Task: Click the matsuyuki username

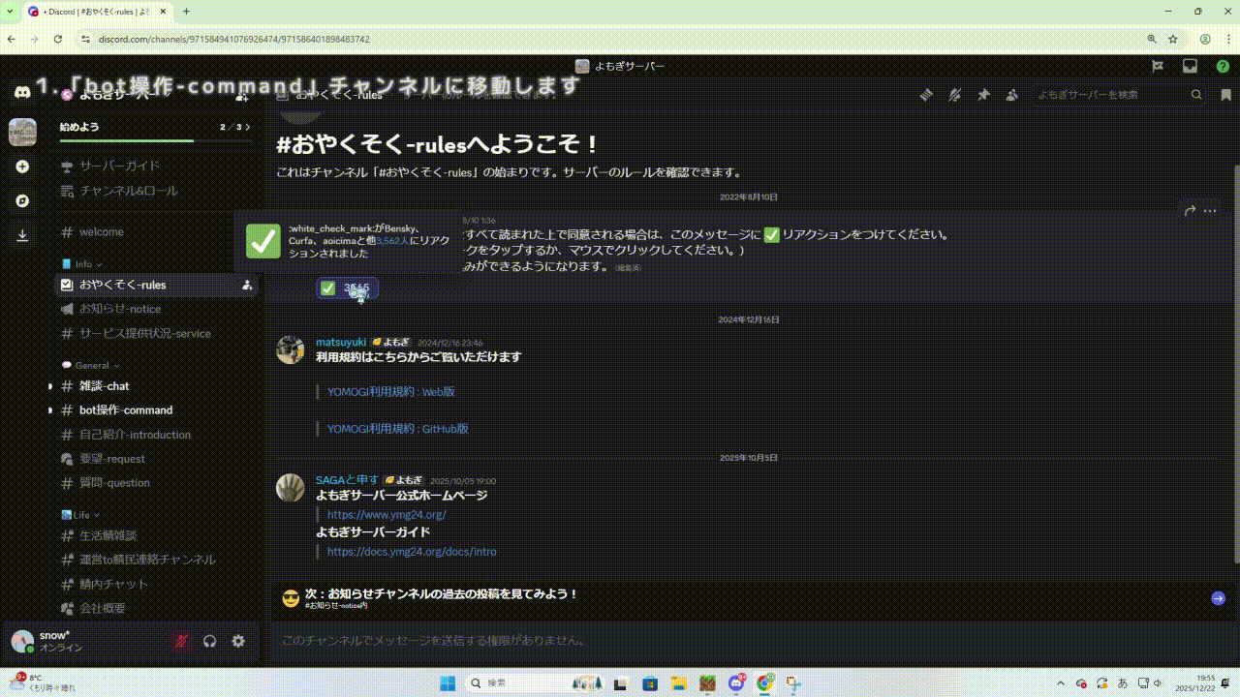Action: 341,342
